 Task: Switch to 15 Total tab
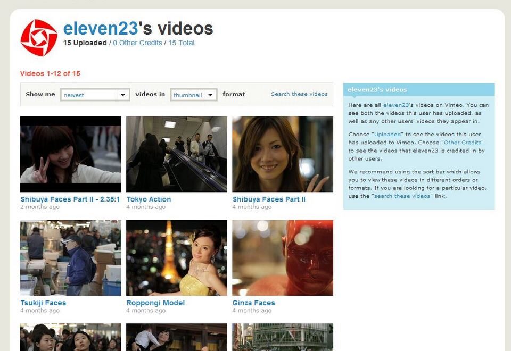click(x=181, y=43)
